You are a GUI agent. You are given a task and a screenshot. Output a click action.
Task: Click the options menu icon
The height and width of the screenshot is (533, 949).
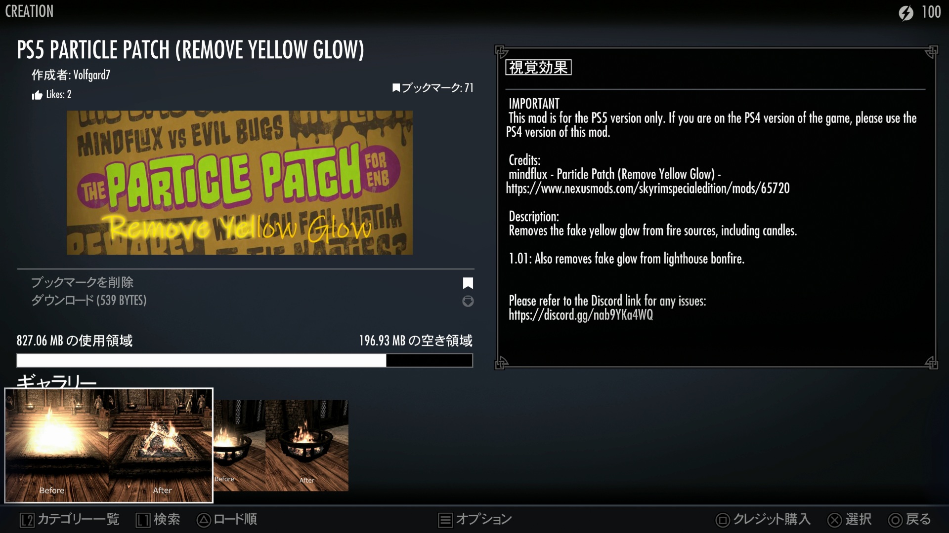point(445,520)
